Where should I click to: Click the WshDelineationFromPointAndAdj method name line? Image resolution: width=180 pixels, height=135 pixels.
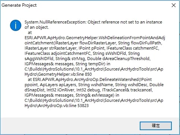click(x=95, y=38)
